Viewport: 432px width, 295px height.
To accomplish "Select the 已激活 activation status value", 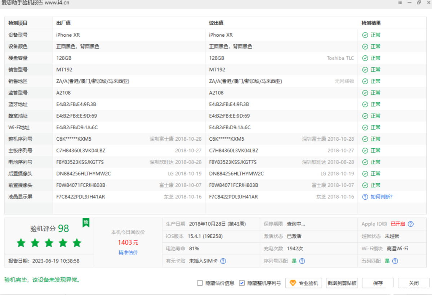I will click(294, 236).
